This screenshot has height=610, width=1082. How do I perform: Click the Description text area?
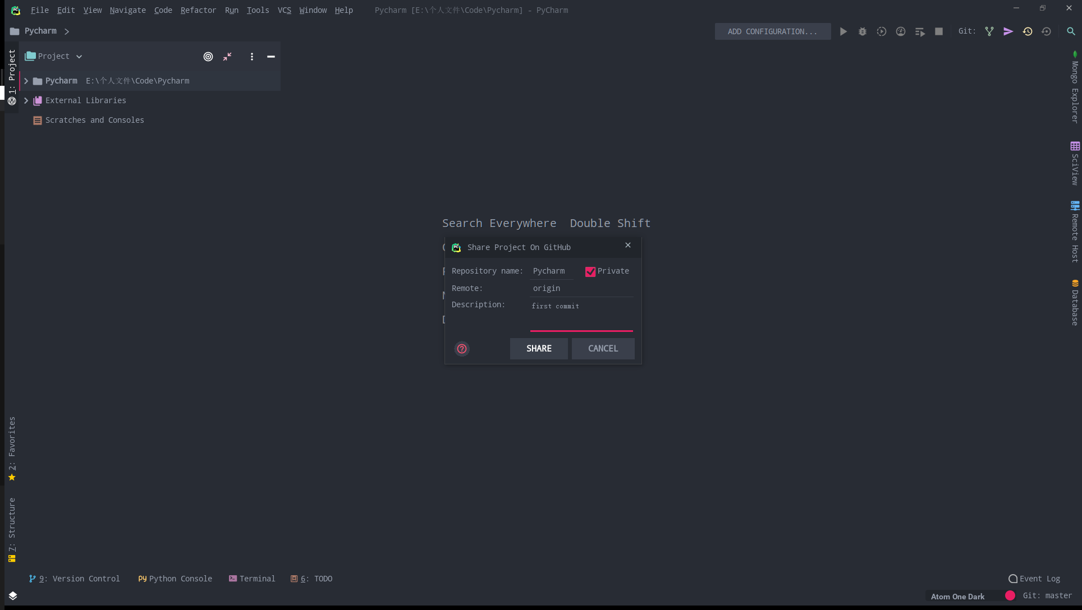point(581,316)
